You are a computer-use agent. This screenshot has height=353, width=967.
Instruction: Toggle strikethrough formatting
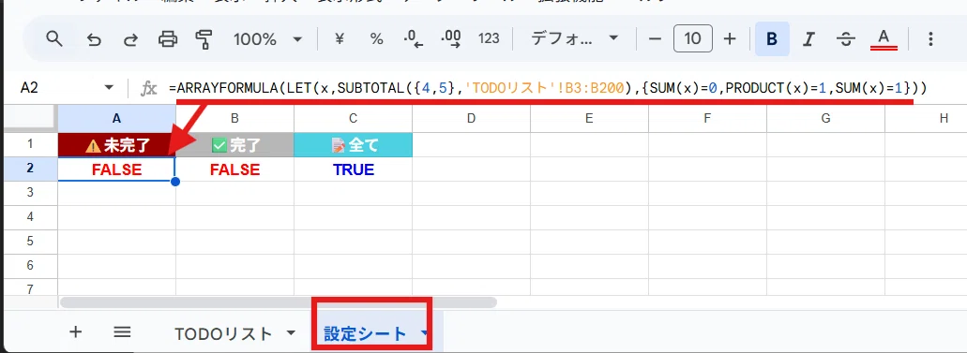tap(845, 39)
